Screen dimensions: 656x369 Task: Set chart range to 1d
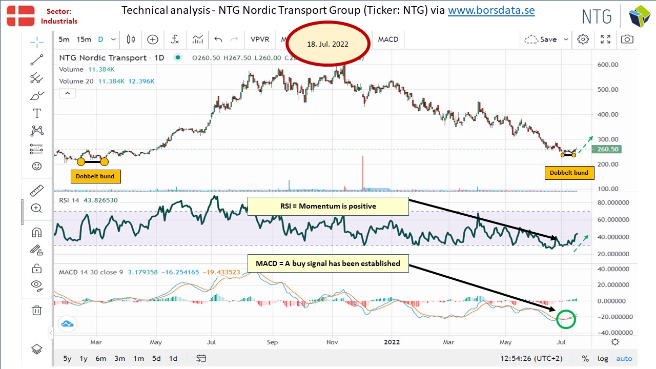click(x=173, y=359)
